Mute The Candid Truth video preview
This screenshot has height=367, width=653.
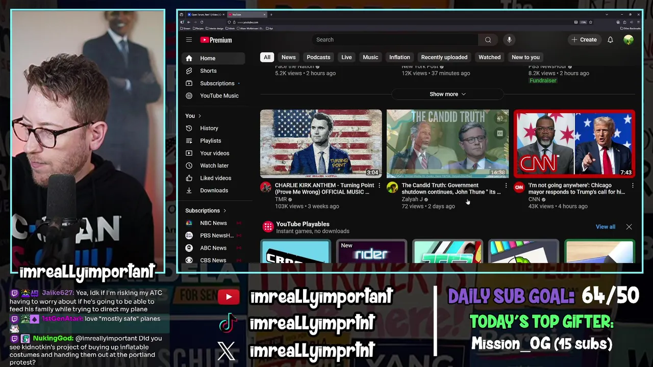click(500, 118)
